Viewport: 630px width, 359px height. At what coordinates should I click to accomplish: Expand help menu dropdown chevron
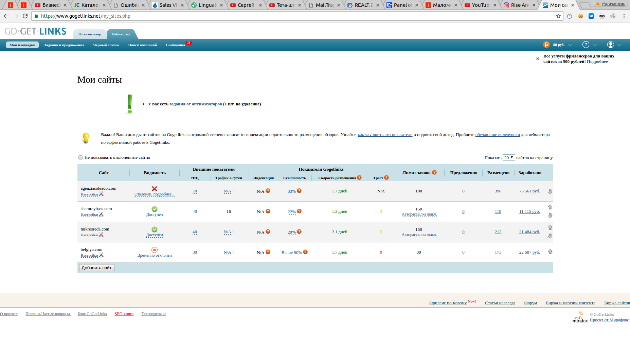pos(595,45)
